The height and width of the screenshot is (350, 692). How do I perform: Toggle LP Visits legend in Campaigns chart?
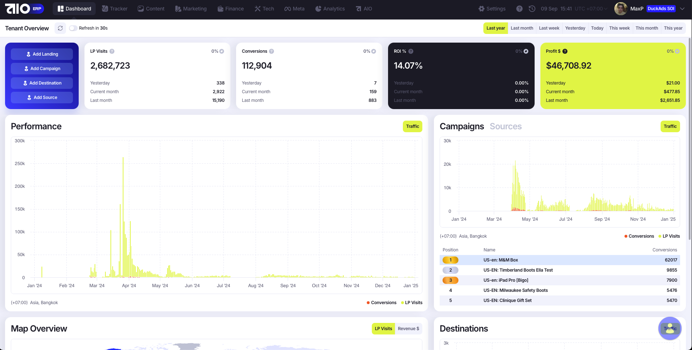click(x=669, y=236)
